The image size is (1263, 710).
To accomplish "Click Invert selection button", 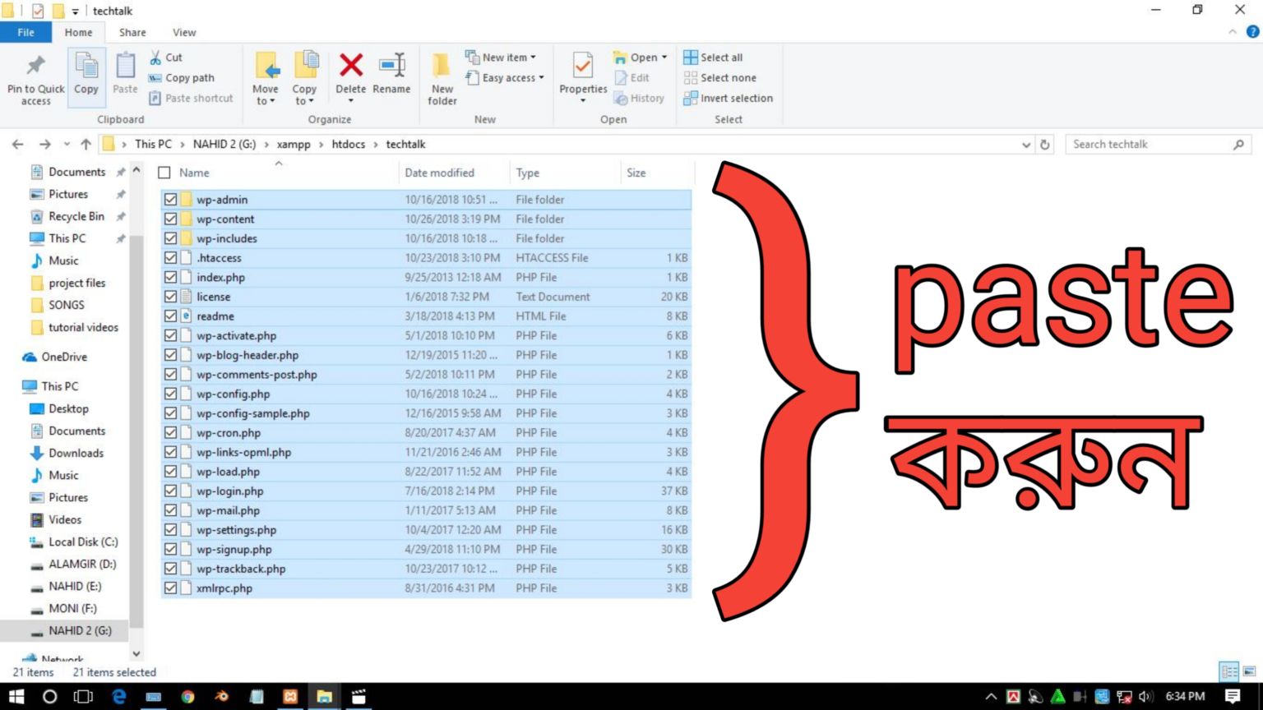I will coord(729,98).
